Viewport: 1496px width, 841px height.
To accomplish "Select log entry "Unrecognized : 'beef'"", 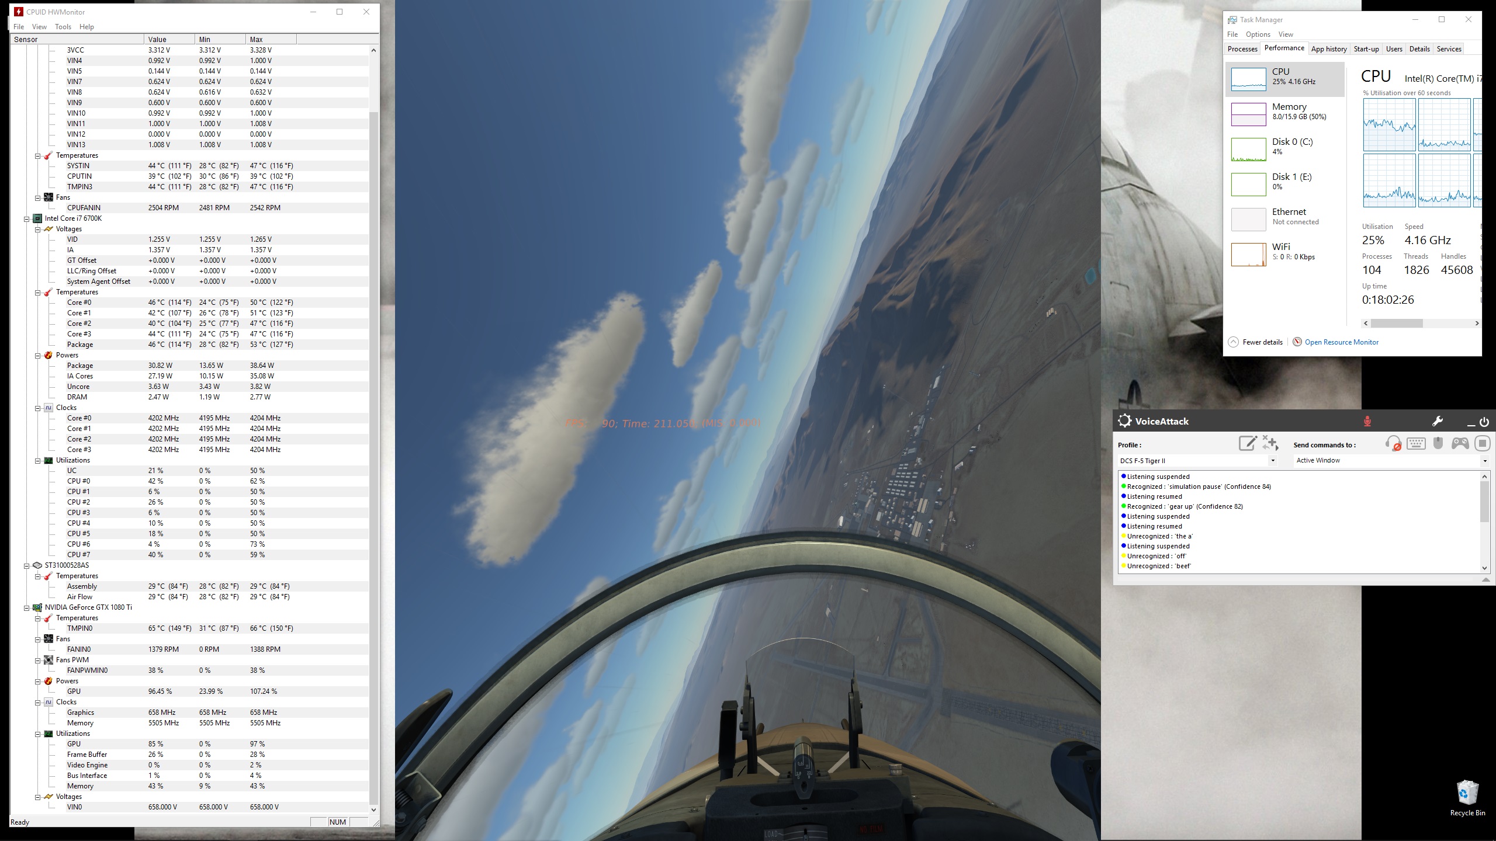I will coord(1156,566).
